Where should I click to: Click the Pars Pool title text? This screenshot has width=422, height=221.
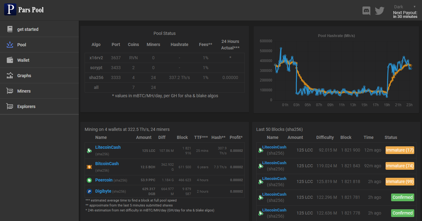coord(31,10)
